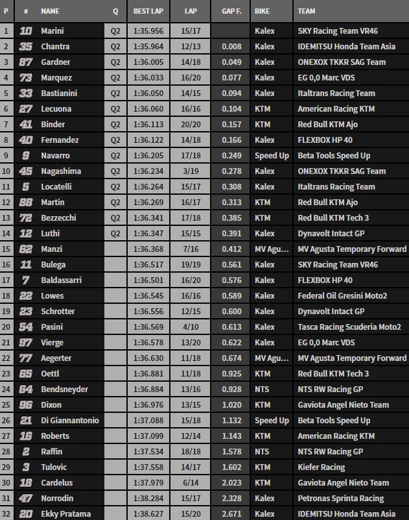Click Gardner's number 87 badge
Image resolution: width=409 pixels, height=520 pixels.
click(x=27, y=62)
